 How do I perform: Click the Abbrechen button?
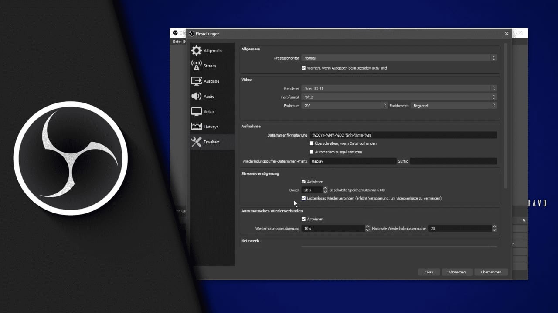(x=457, y=272)
